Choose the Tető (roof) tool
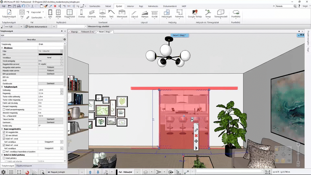Screen dimensions: 311x175 coord(111,15)
